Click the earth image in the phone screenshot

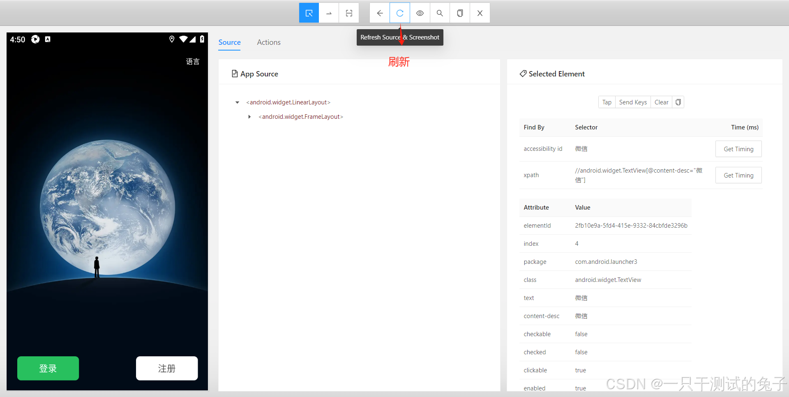(108, 208)
